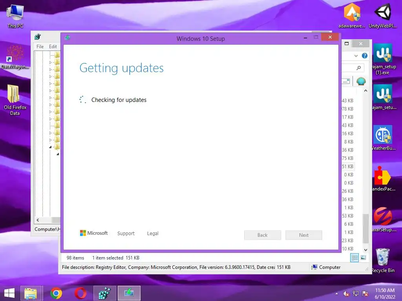Image resolution: width=402 pixels, height=301 pixels.
Task: Launch Opera browser from taskbar
Action: [80, 293]
